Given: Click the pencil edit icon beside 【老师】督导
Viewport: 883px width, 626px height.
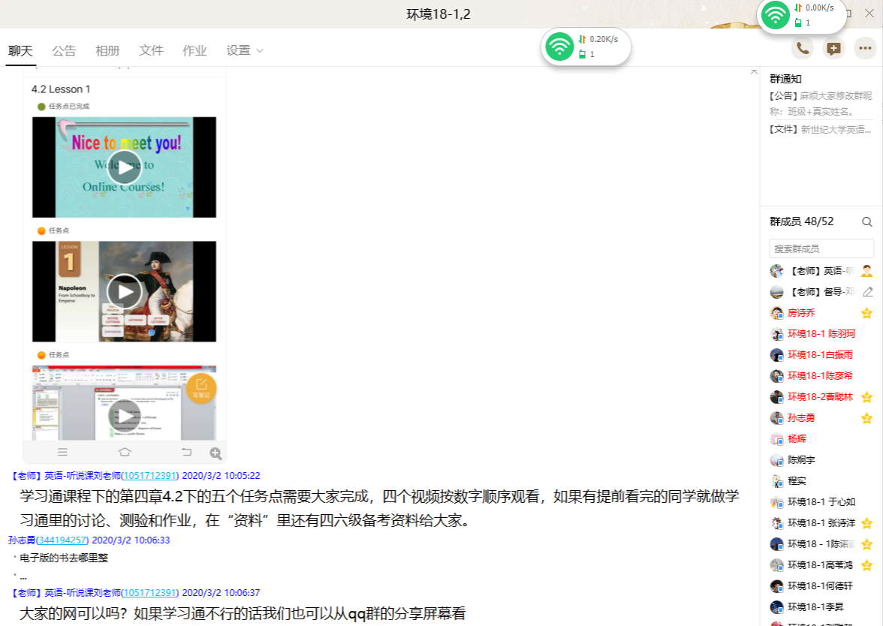Looking at the screenshot, I should click(x=867, y=292).
